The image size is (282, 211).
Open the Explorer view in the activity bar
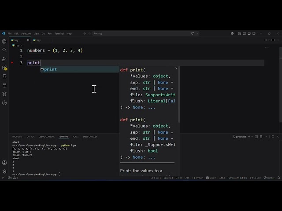pyautogui.click(x=4, y=41)
